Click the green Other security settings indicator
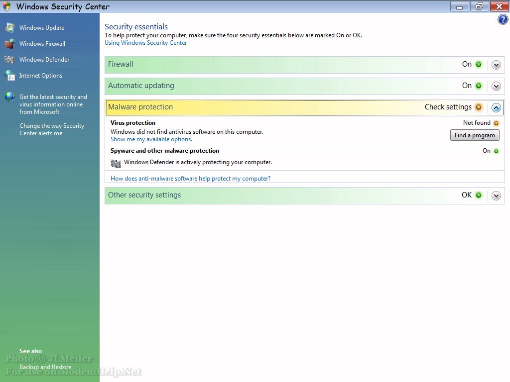The height and width of the screenshot is (382, 510). point(479,195)
